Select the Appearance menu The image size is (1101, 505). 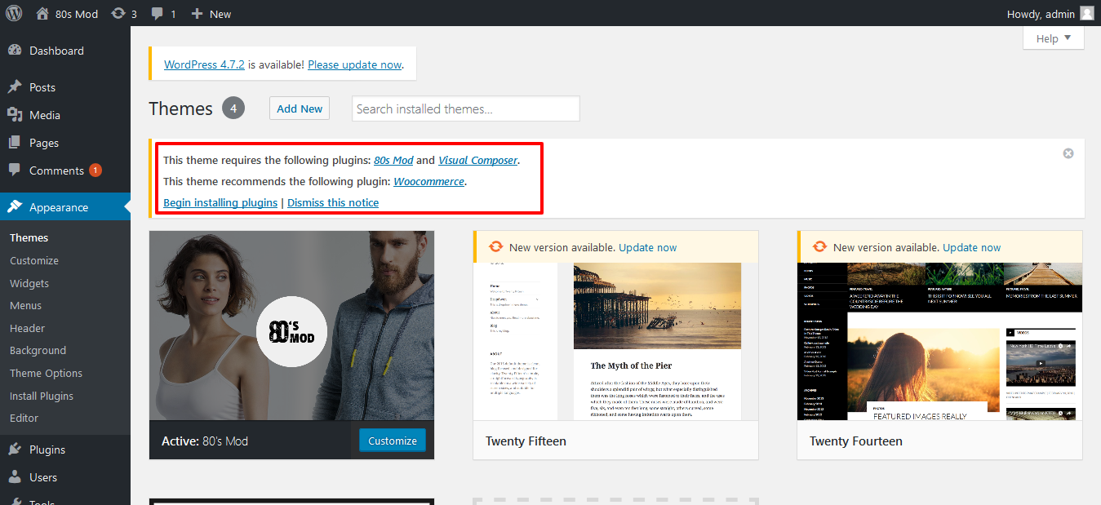[x=65, y=207]
